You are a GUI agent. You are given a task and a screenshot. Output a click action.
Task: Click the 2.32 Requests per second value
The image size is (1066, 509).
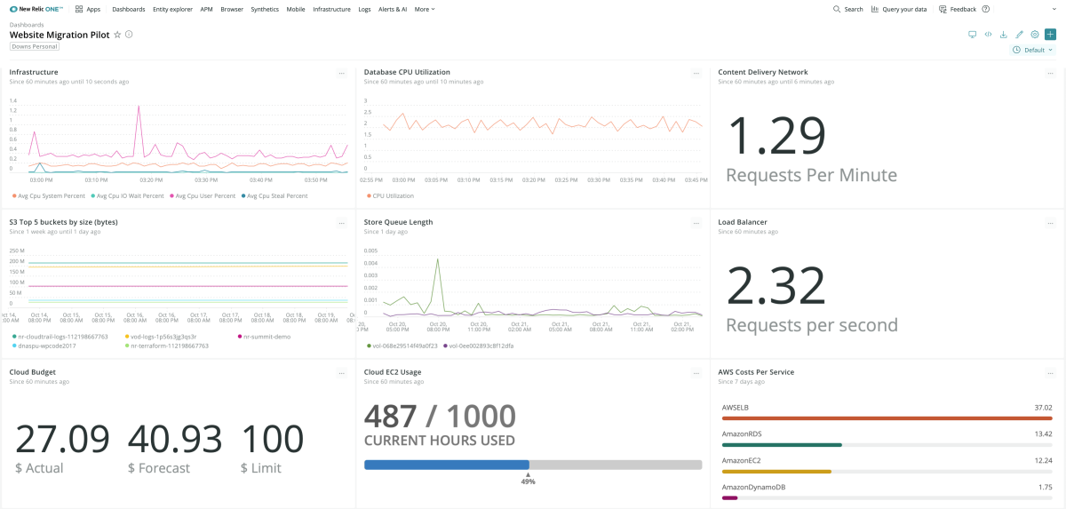coord(776,286)
